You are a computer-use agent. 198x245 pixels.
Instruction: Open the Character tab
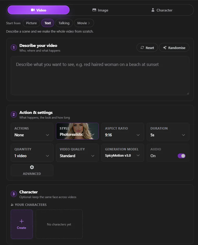point(162,10)
